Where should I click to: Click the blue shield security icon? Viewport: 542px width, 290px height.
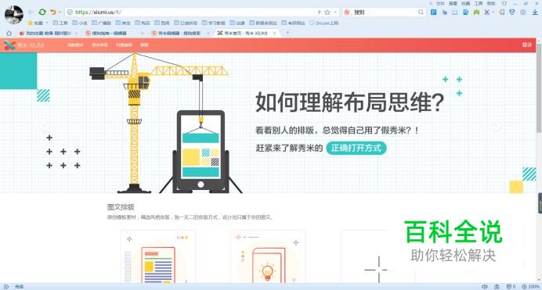(x=512, y=12)
